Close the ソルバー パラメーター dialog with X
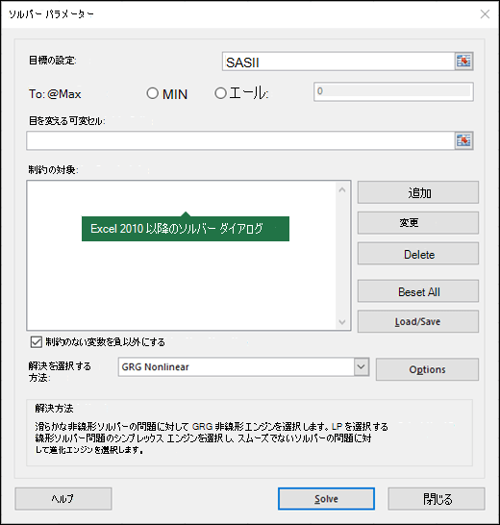500x525 pixels. 485,14
